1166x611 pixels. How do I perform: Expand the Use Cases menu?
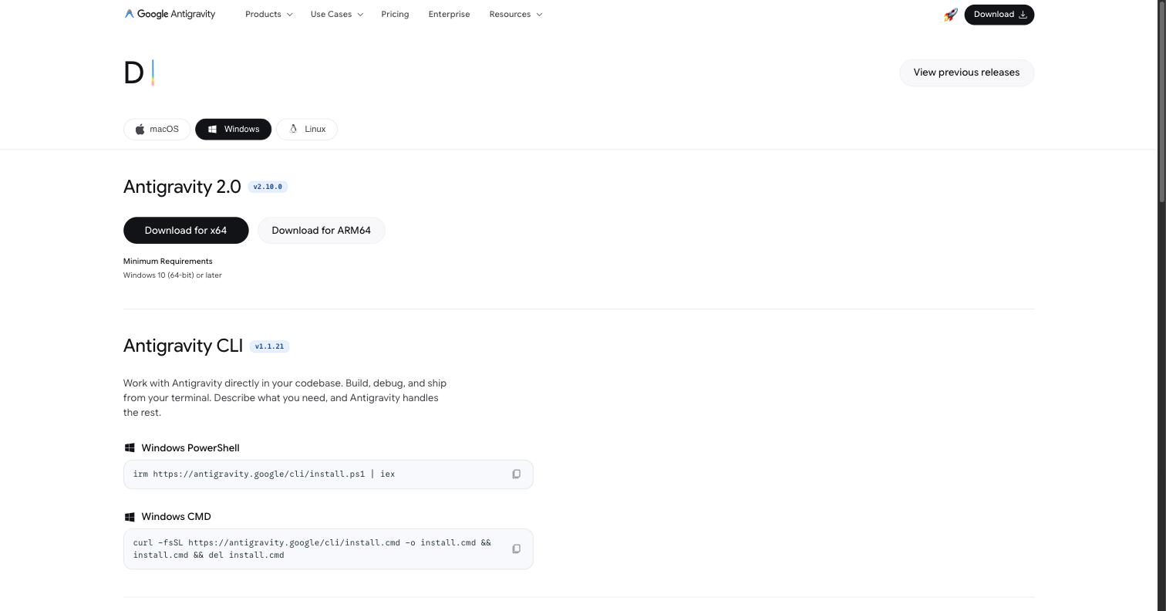point(337,14)
